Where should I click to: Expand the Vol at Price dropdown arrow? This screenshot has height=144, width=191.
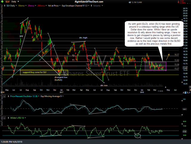(60, 6)
